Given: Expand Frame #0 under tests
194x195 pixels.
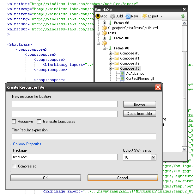Looking at the screenshot, I should 104,38.
